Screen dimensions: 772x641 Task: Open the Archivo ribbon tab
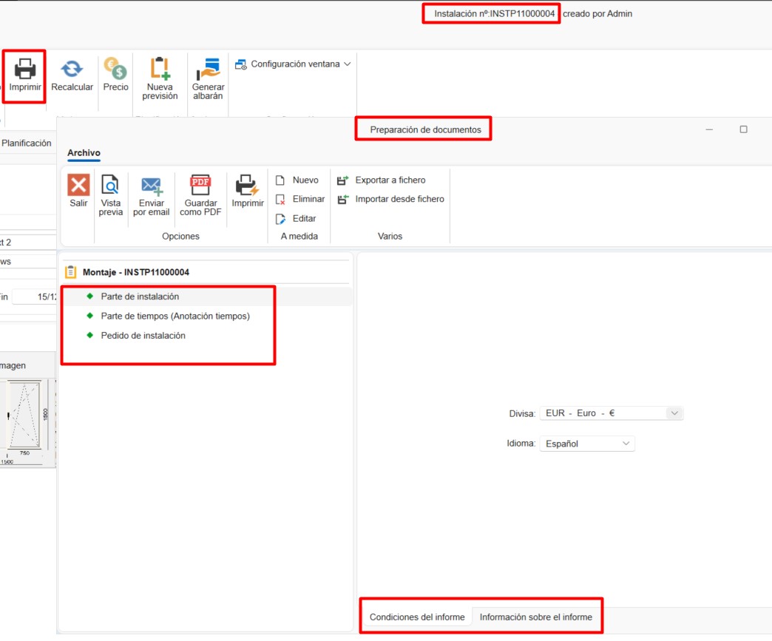[x=84, y=153]
